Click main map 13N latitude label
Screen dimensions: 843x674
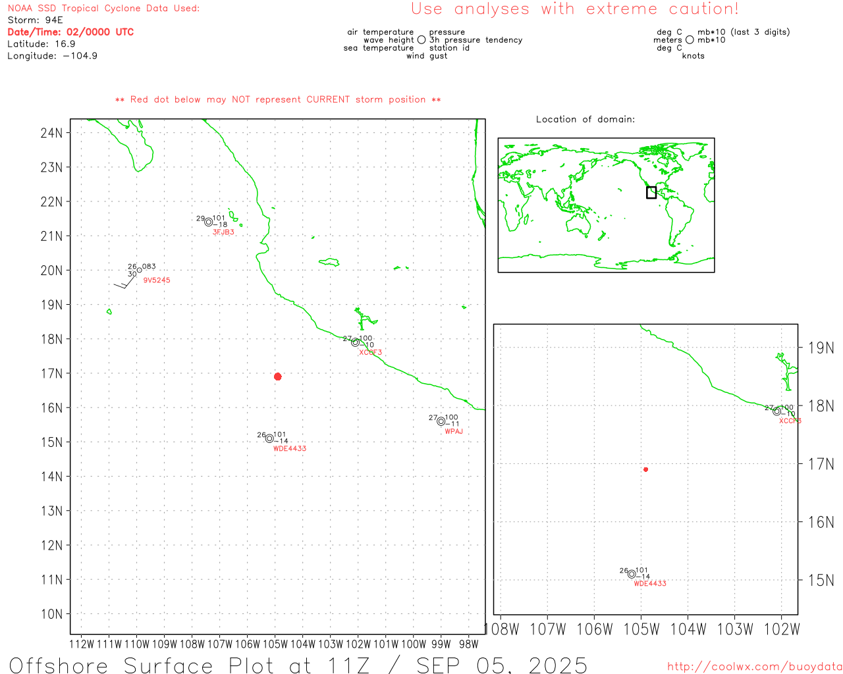(51, 511)
